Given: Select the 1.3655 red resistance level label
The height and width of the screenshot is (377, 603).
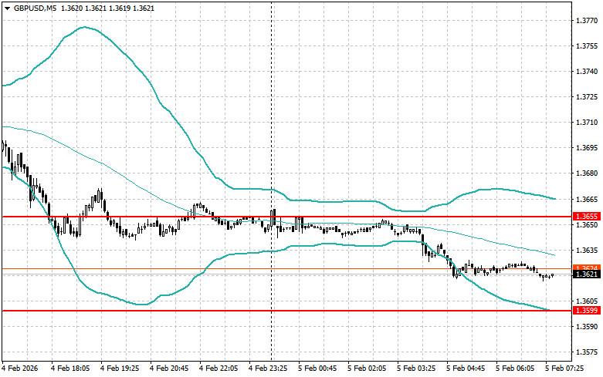Looking at the screenshot, I should (588, 217).
